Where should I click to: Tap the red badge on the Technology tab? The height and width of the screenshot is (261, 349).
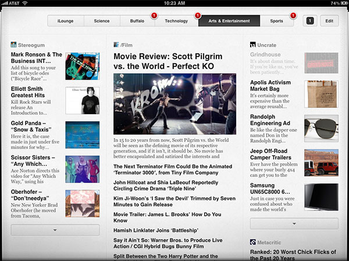(x=198, y=16)
